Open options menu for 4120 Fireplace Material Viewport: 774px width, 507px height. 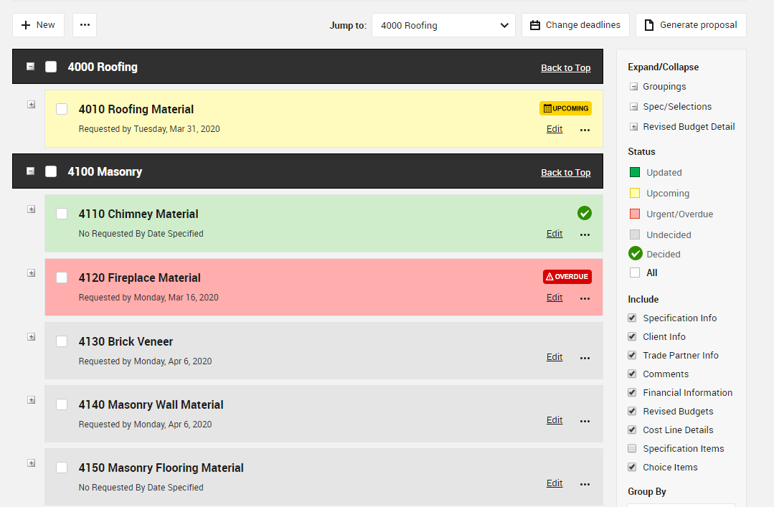[585, 298]
